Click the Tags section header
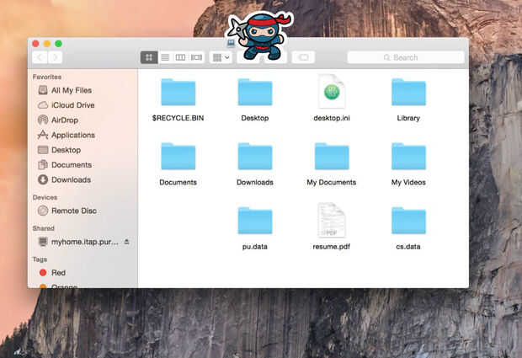 (40, 259)
